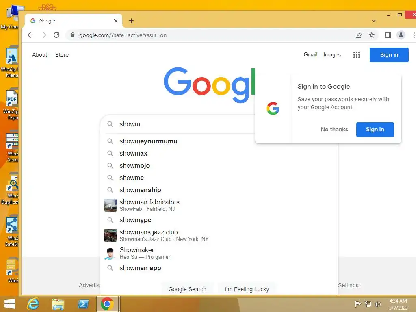
Task: Click I'm Feeling Lucky button
Action: coord(247,289)
